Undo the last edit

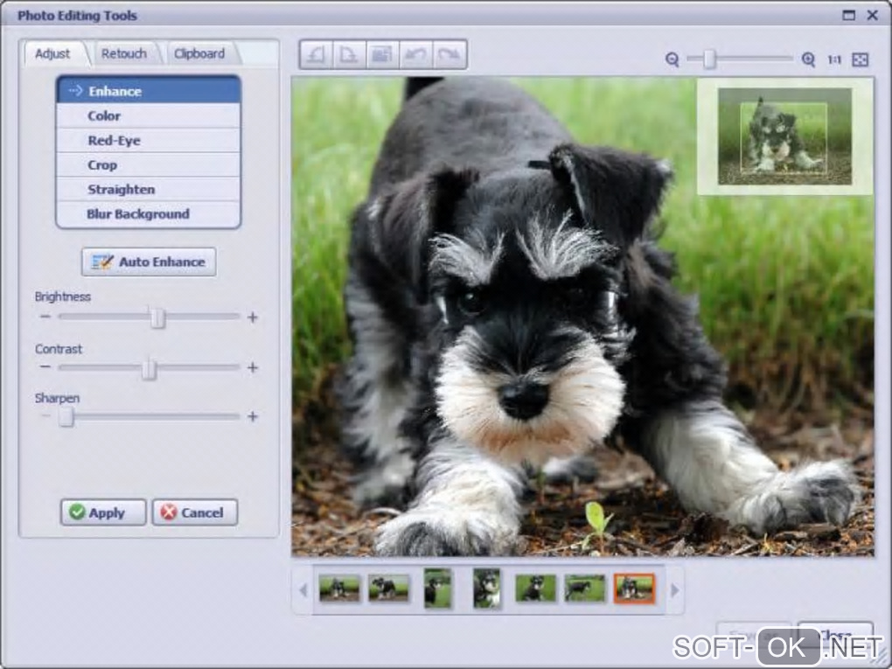click(x=416, y=54)
